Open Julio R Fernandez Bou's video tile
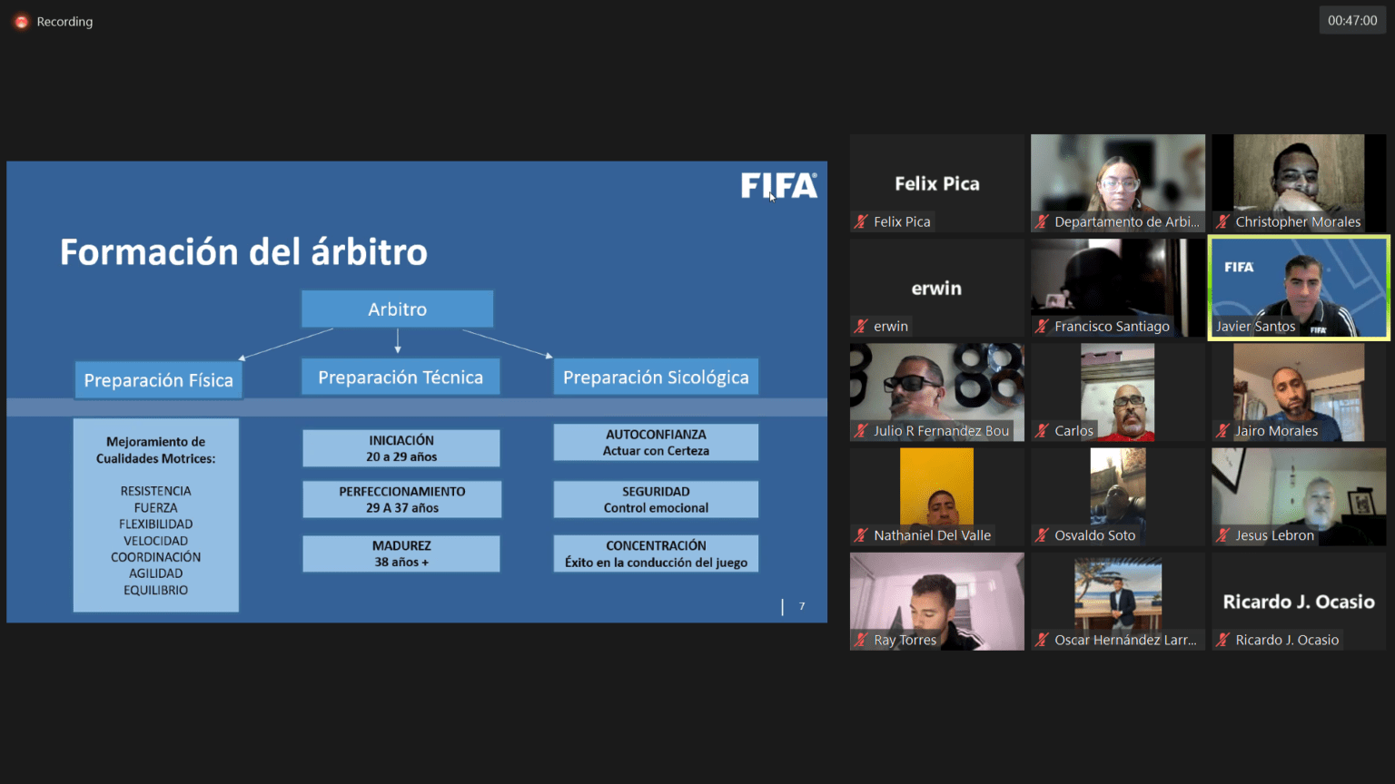The width and height of the screenshot is (1395, 784). [936, 391]
